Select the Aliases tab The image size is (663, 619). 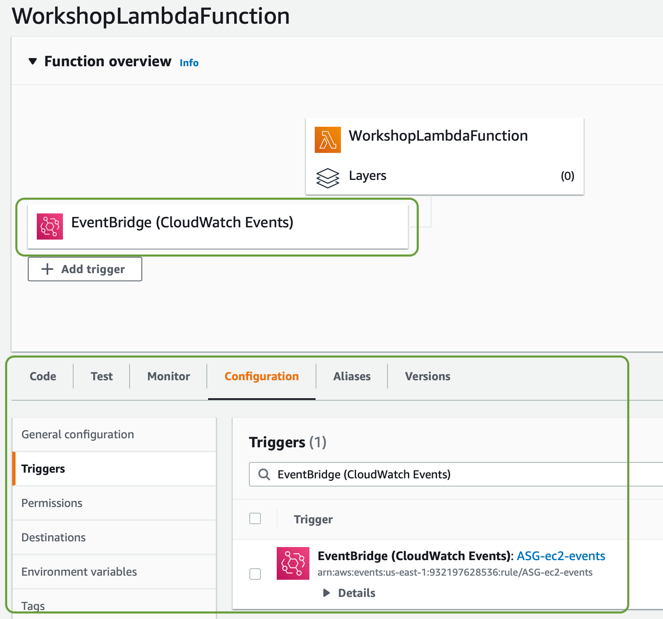[352, 376]
